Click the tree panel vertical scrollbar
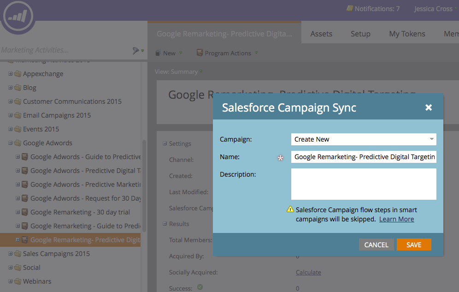Image resolution: width=459 pixels, height=292 pixels. (144, 185)
